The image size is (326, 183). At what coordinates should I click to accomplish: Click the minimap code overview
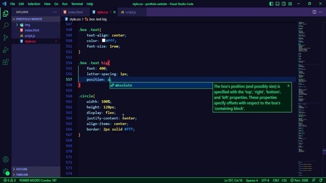pos(309,99)
